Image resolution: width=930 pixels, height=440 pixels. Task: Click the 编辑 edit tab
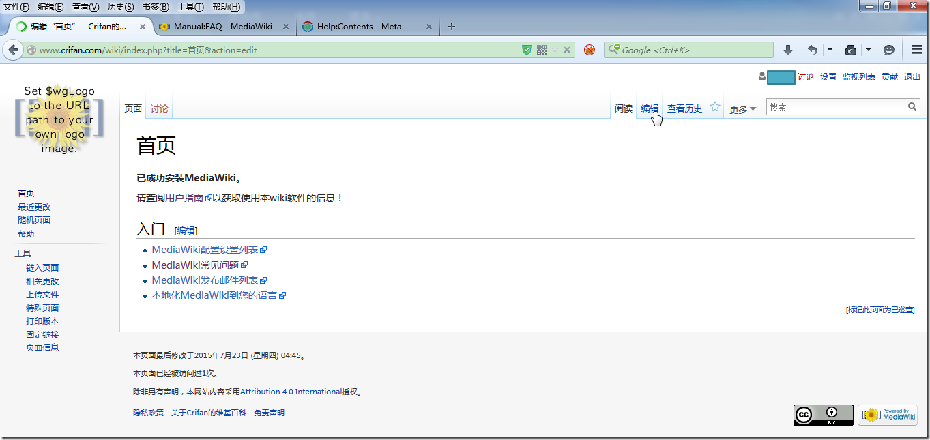click(650, 108)
